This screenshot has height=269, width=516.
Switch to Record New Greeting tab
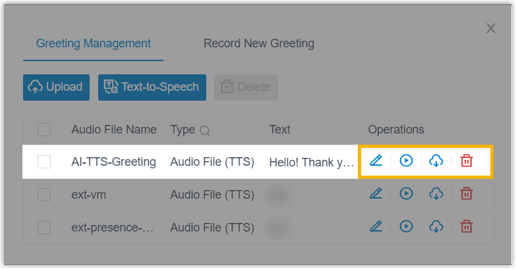click(x=258, y=44)
